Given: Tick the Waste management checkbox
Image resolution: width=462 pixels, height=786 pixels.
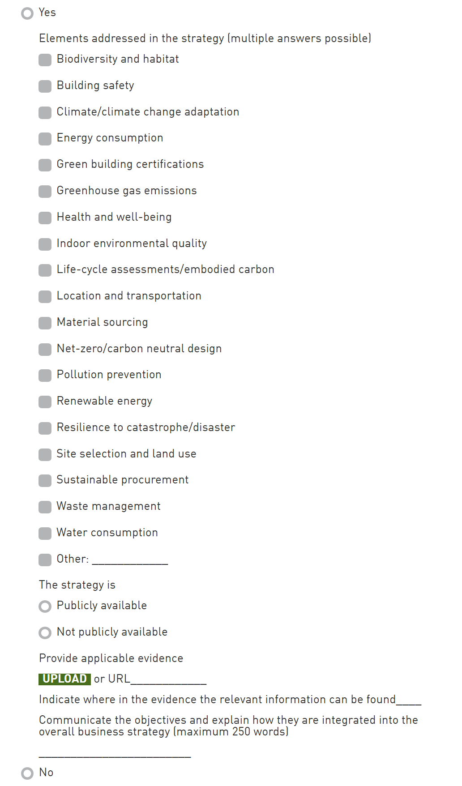Looking at the screenshot, I should point(45,507).
